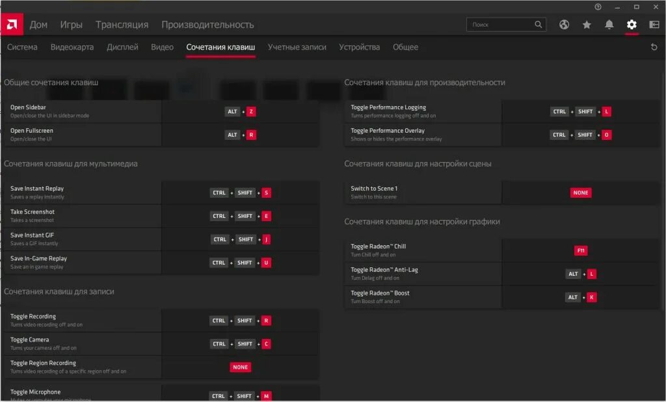Screen dimensions: 666x402
Task: Edit Save Instant GIF hotkey binding
Action: tap(241, 239)
